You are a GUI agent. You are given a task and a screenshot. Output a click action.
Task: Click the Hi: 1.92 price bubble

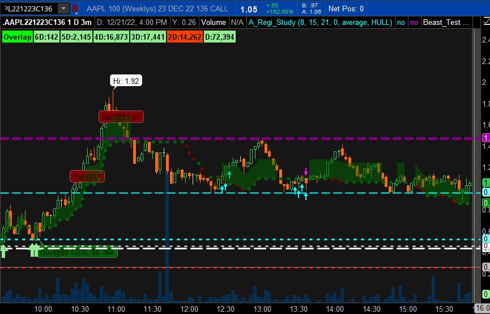[125, 81]
